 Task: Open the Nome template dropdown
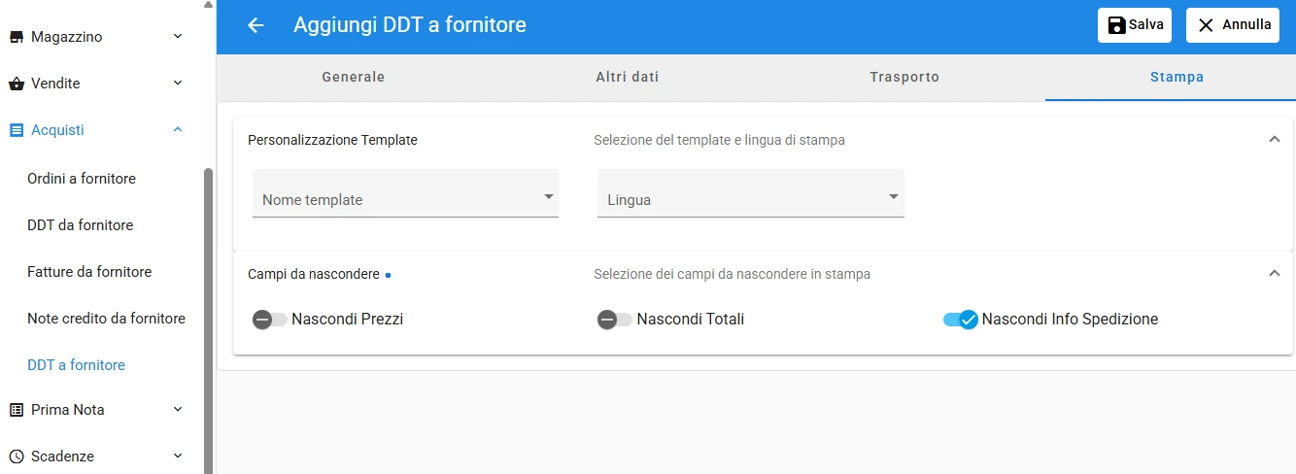[405, 194]
